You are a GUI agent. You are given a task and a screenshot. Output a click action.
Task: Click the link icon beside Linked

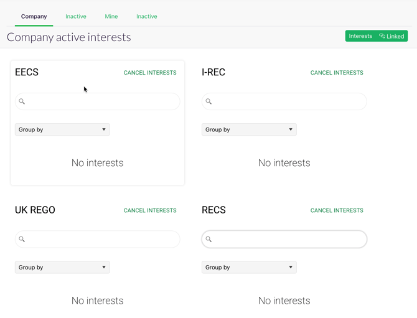click(x=382, y=36)
